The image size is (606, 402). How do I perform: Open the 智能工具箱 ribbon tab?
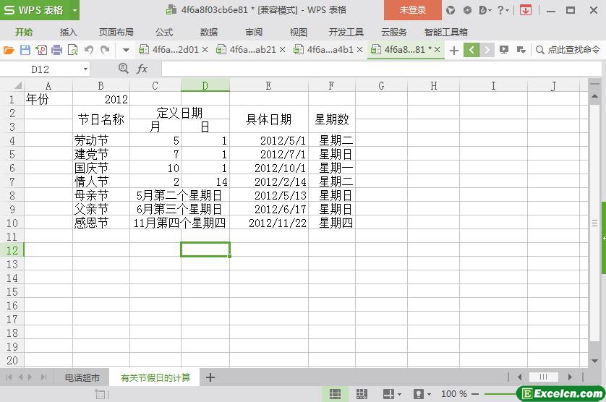pyautogui.click(x=445, y=32)
